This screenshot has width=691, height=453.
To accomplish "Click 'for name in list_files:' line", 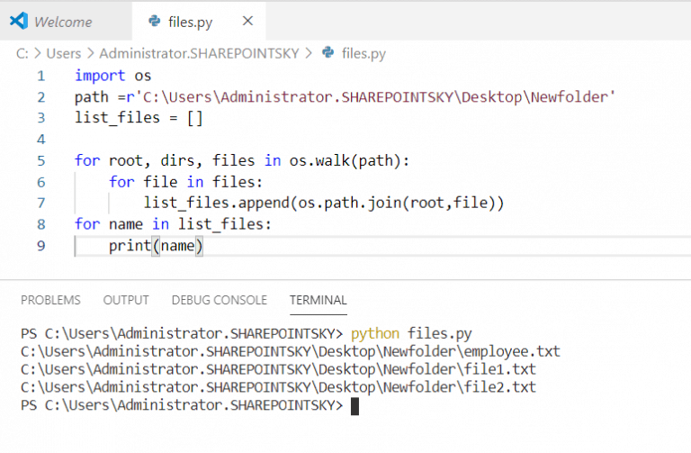I will pyautogui.click(x=173, y=224).
